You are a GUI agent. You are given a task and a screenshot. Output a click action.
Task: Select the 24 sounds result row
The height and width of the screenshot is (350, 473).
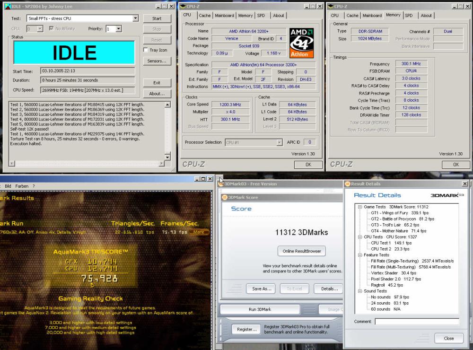390,303
